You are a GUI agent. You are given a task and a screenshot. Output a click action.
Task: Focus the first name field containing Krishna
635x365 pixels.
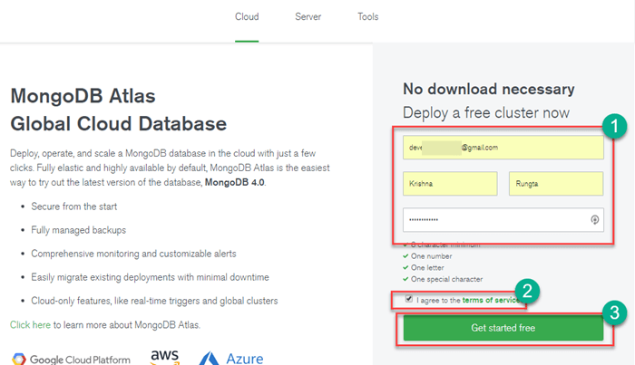coord(450,183)
